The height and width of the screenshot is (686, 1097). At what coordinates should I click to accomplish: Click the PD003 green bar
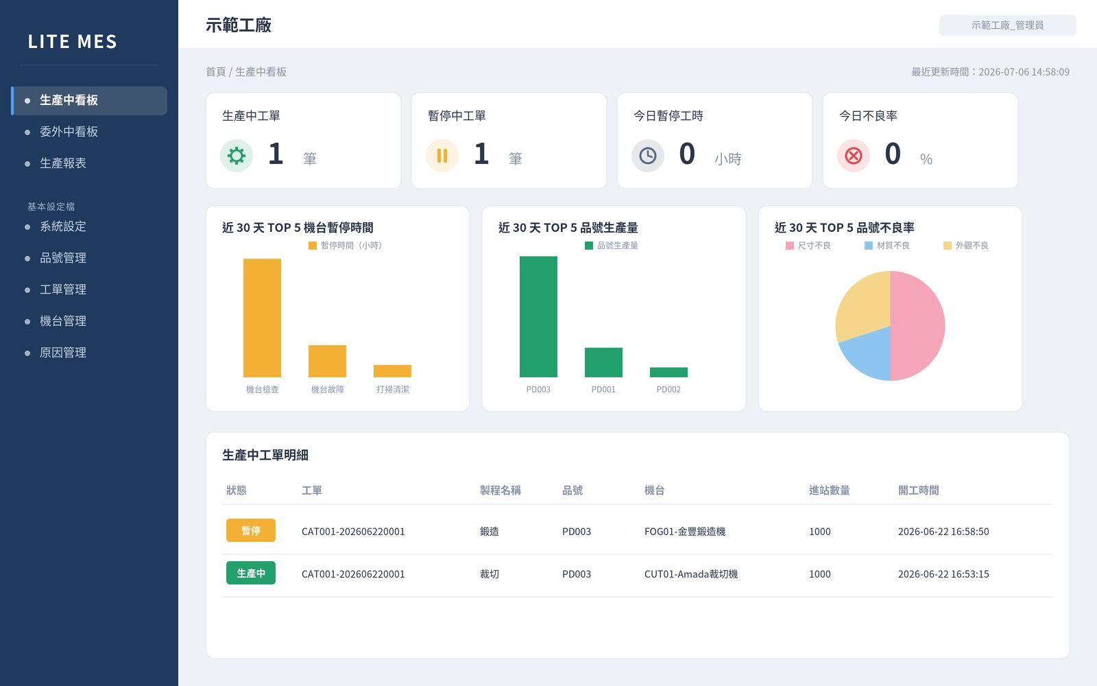click(x=538, y=317)
